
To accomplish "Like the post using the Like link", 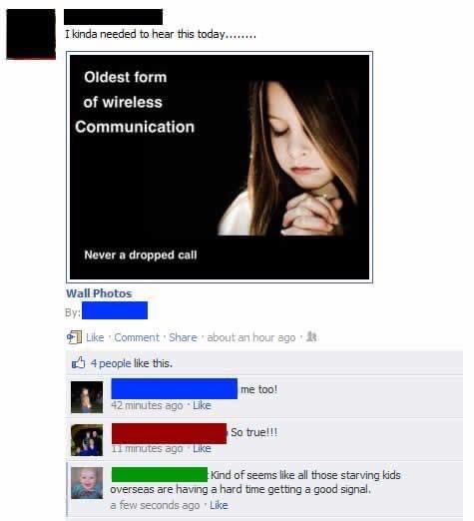I will point(95,337).
